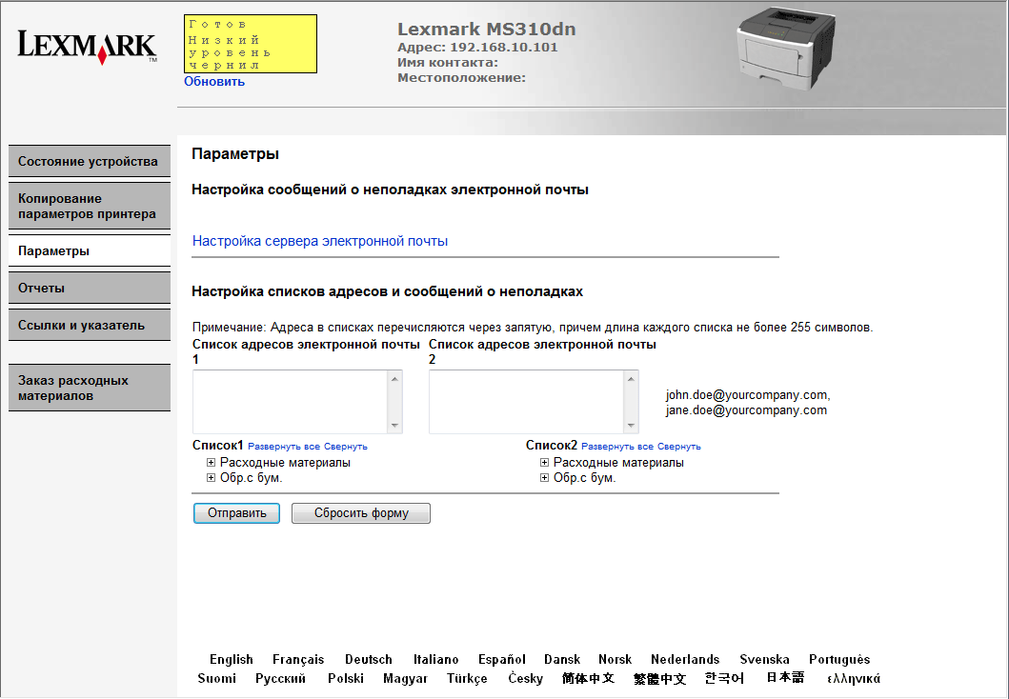Open Состояние устройства menu item

(90, 161)
